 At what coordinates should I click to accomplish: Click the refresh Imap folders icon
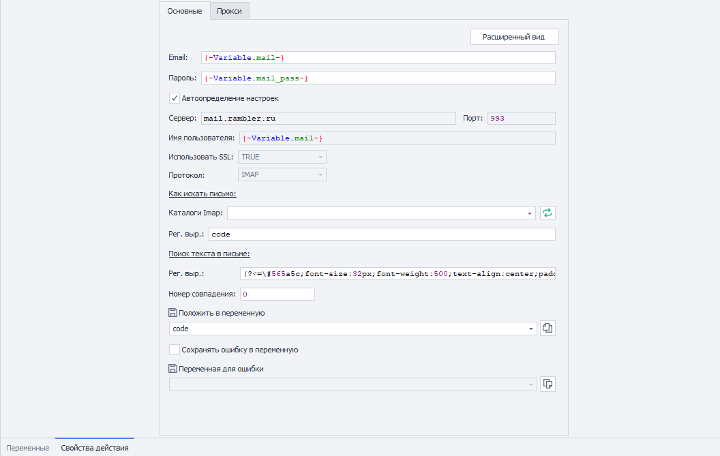tap(547, 213)
